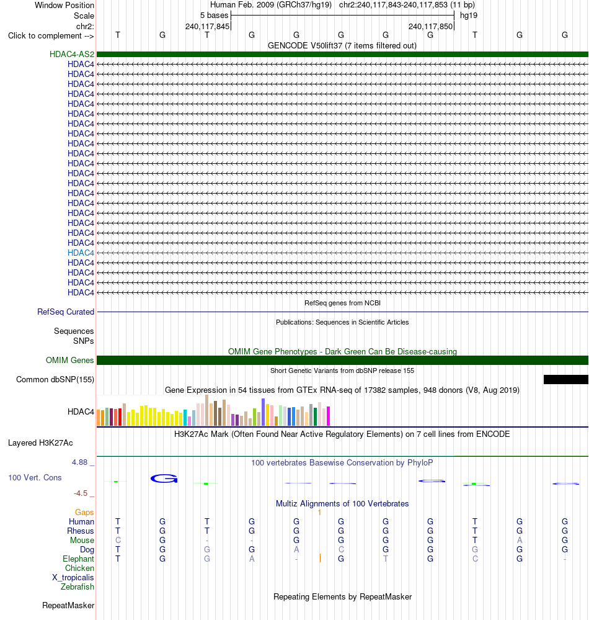Click the 'C' base in the Elephant row
This screenshot has height=620, width=589.
(475, 559)
